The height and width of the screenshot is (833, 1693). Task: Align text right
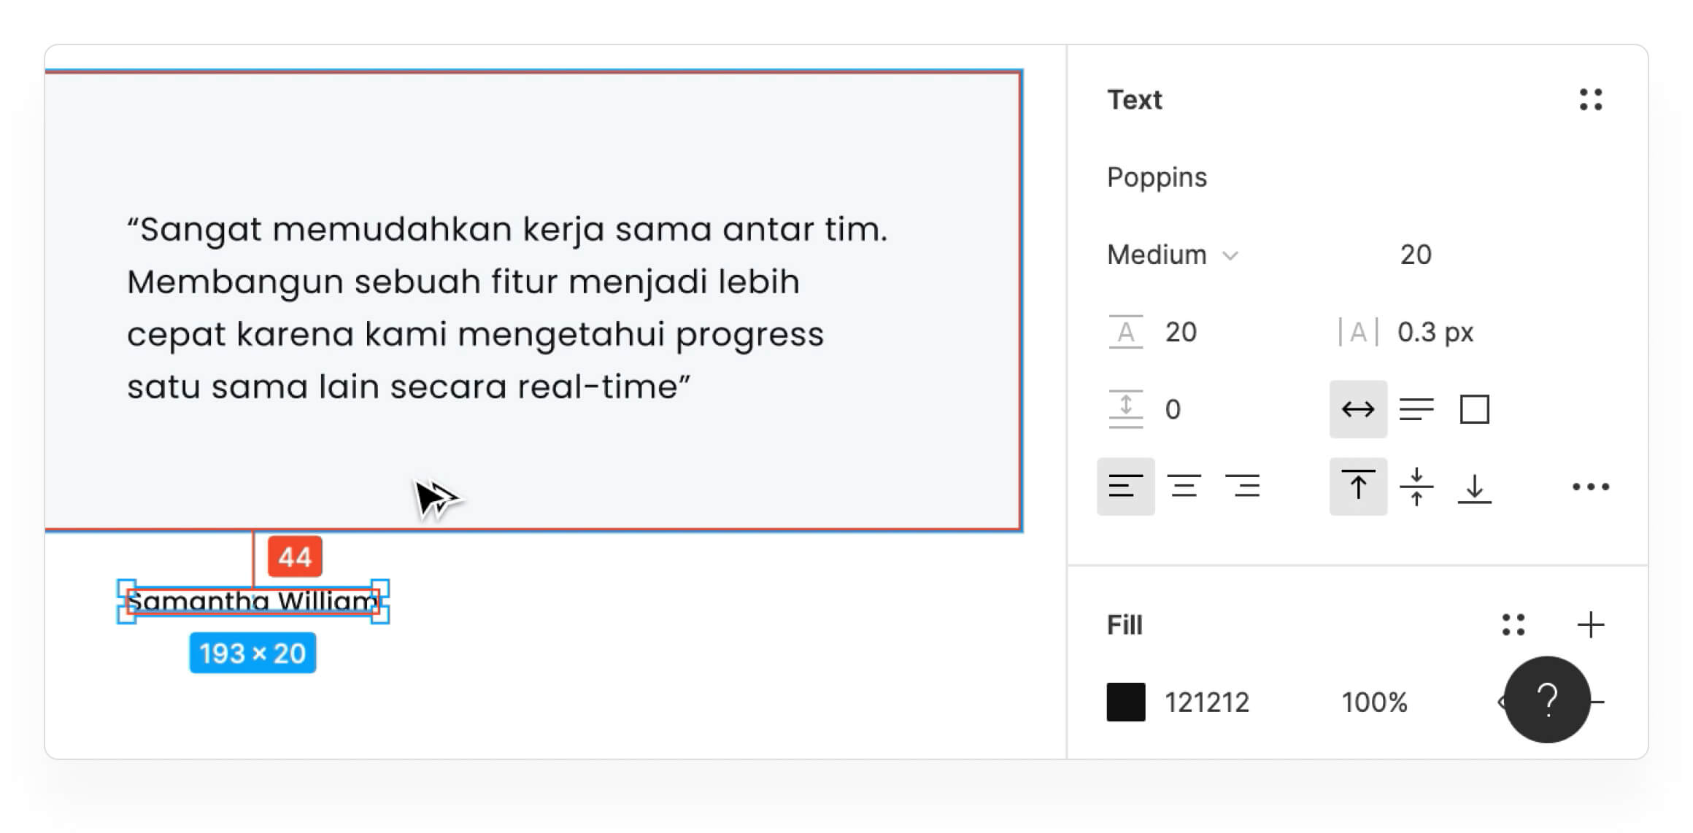pos(1242,487)
